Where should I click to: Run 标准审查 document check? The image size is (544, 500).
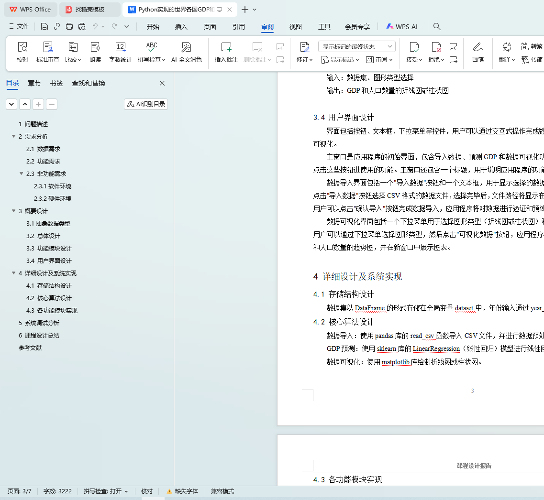click(48, 52)
